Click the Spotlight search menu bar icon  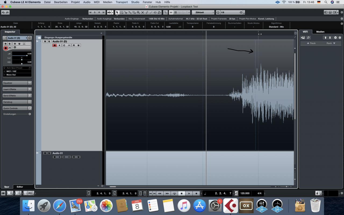[x=326, y=2]
